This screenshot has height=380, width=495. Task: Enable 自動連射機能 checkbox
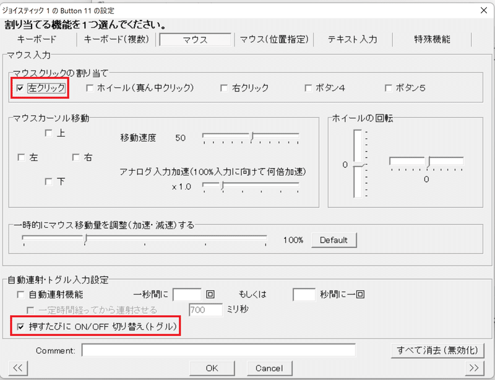click(x=20, y=295)
